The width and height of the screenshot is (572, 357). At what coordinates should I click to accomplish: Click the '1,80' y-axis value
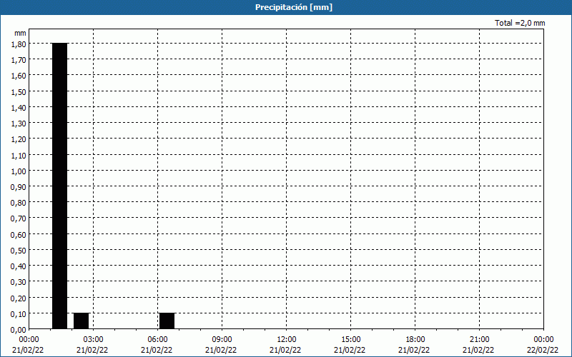19,44
